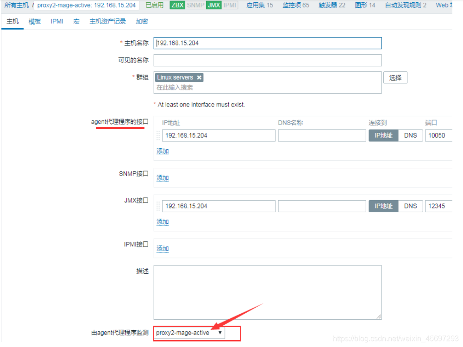
Task: Open 自动发现规则 2 link
Action: (x=406, y=5)
